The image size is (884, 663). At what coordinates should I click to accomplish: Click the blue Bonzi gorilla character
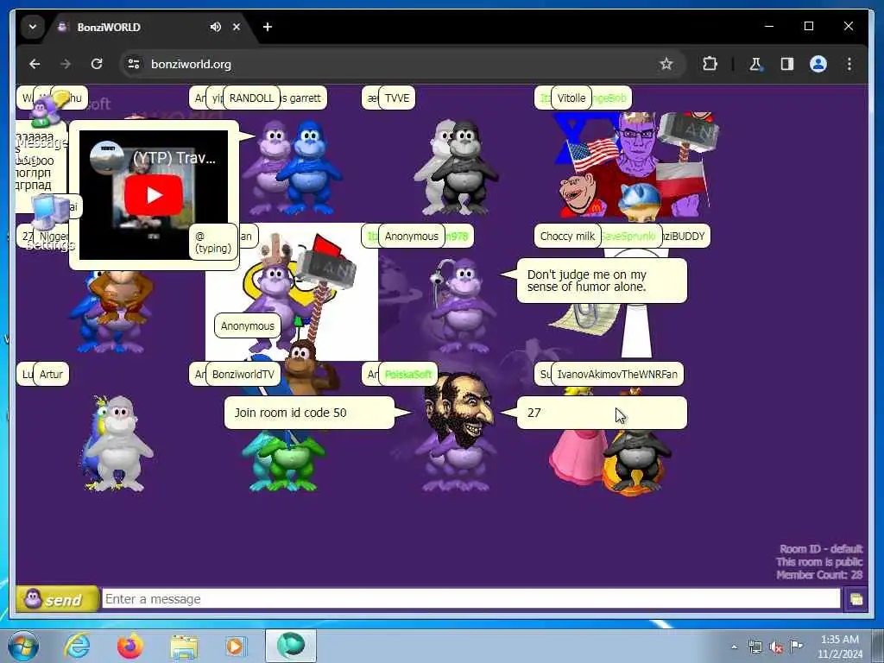(310, 167)
